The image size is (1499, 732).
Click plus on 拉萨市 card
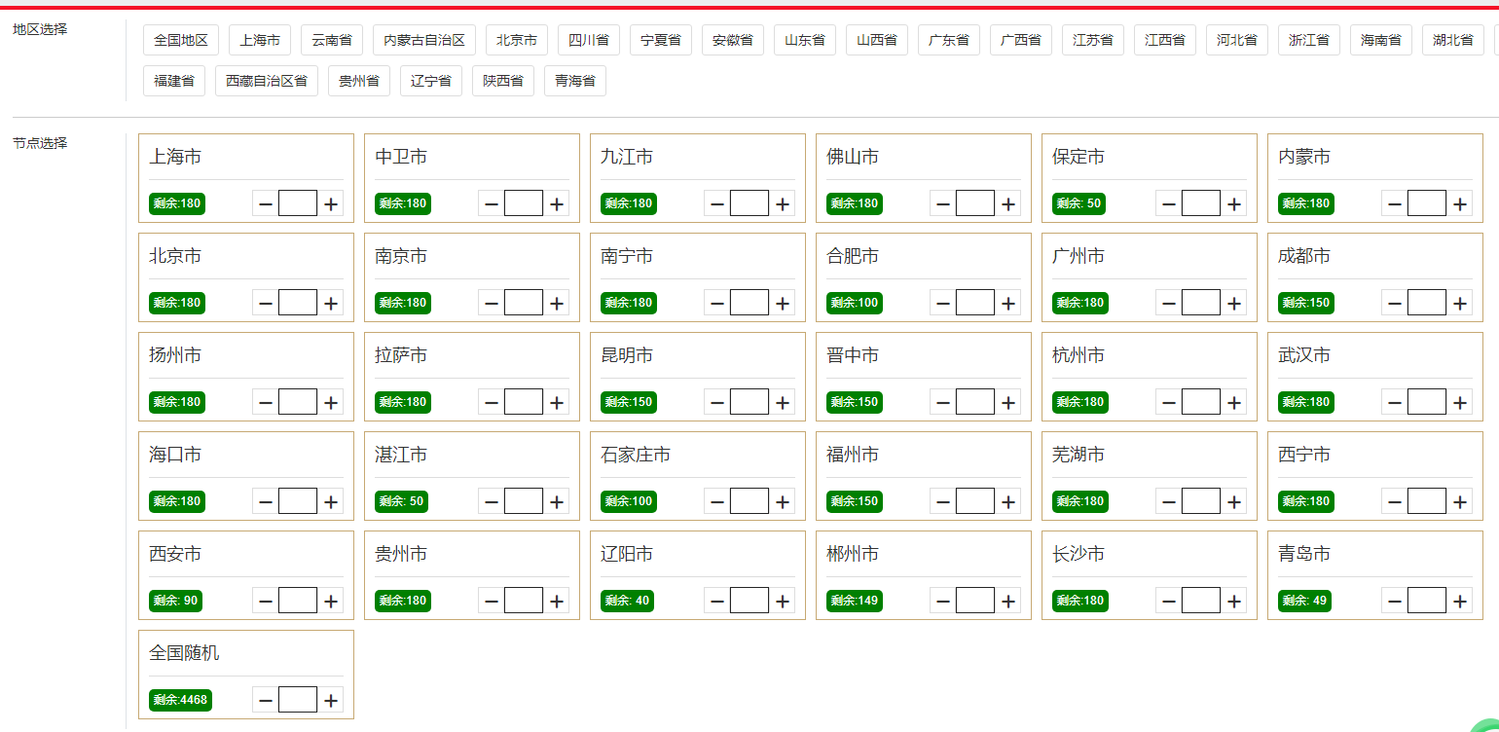[x=557, y=402]
